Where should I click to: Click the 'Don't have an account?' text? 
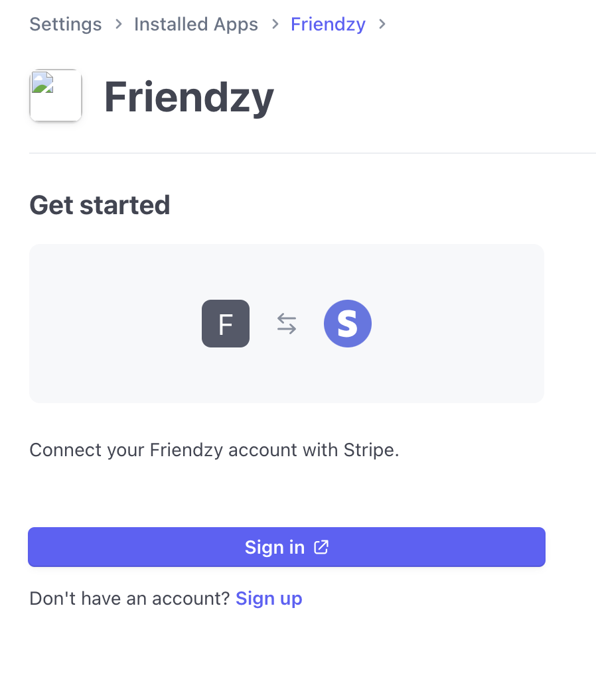[129, 599]
